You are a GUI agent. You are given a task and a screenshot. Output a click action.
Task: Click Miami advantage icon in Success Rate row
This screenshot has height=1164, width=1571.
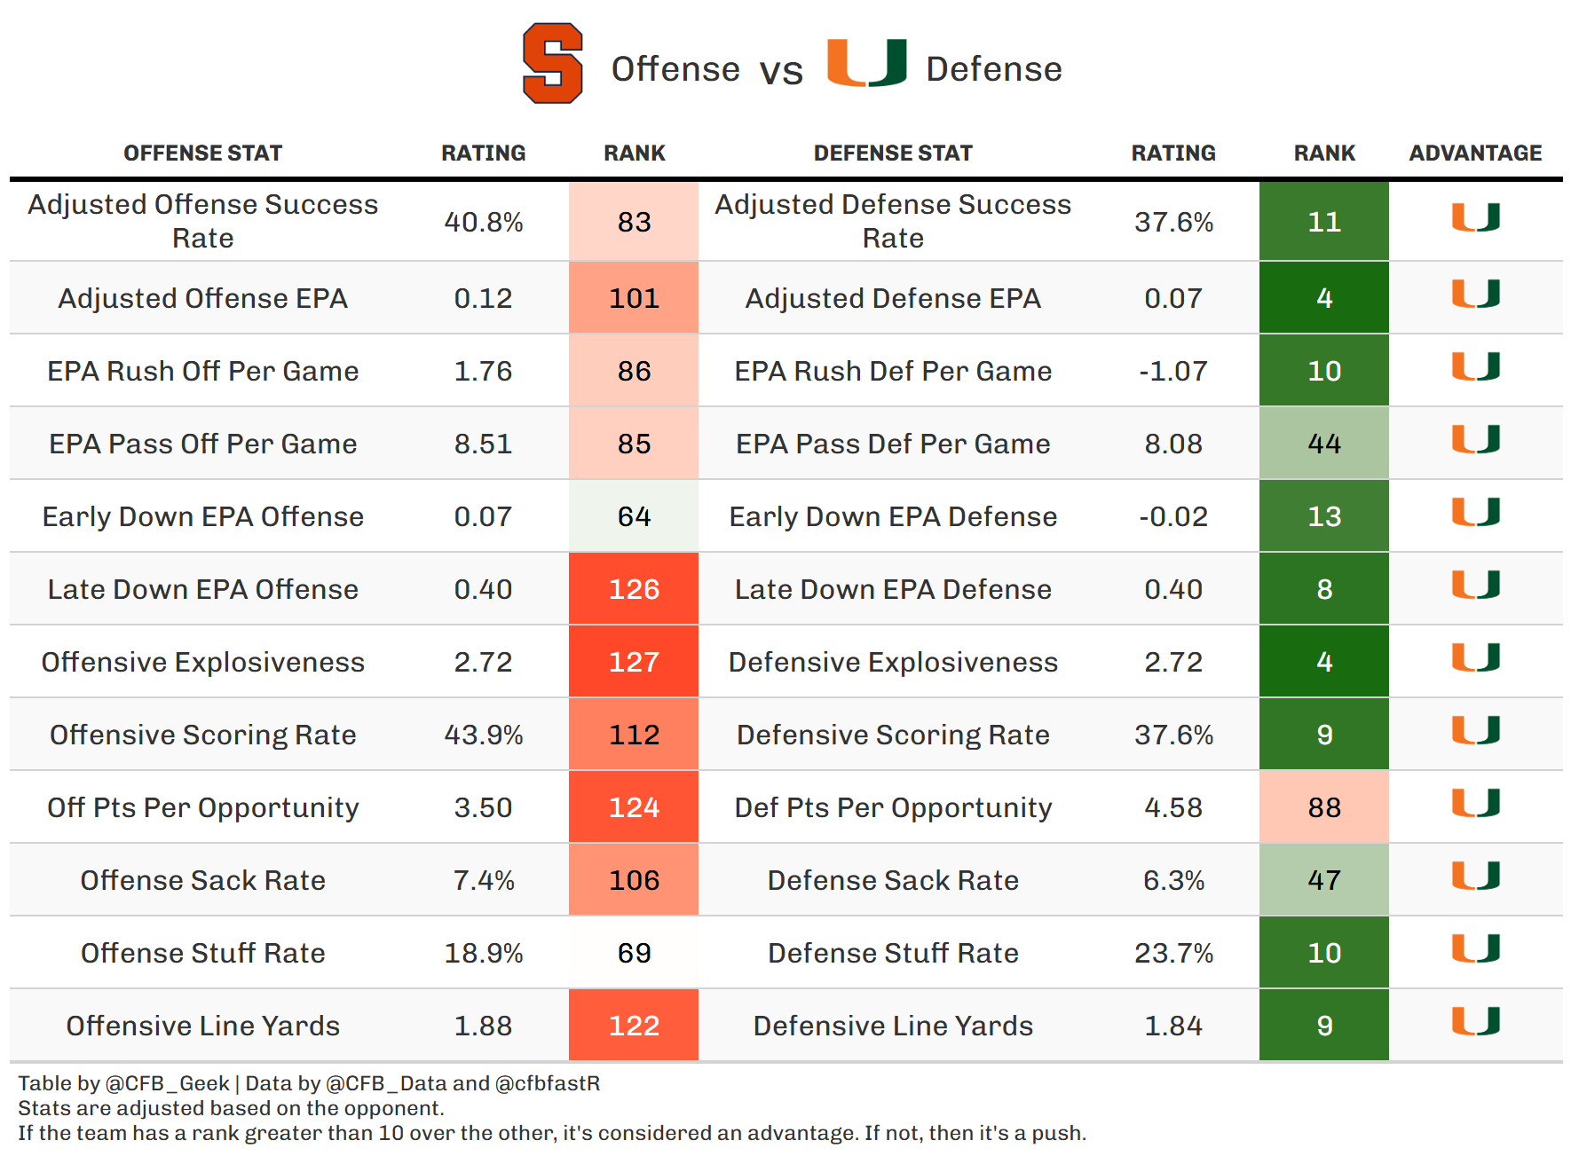(1475, 217)
